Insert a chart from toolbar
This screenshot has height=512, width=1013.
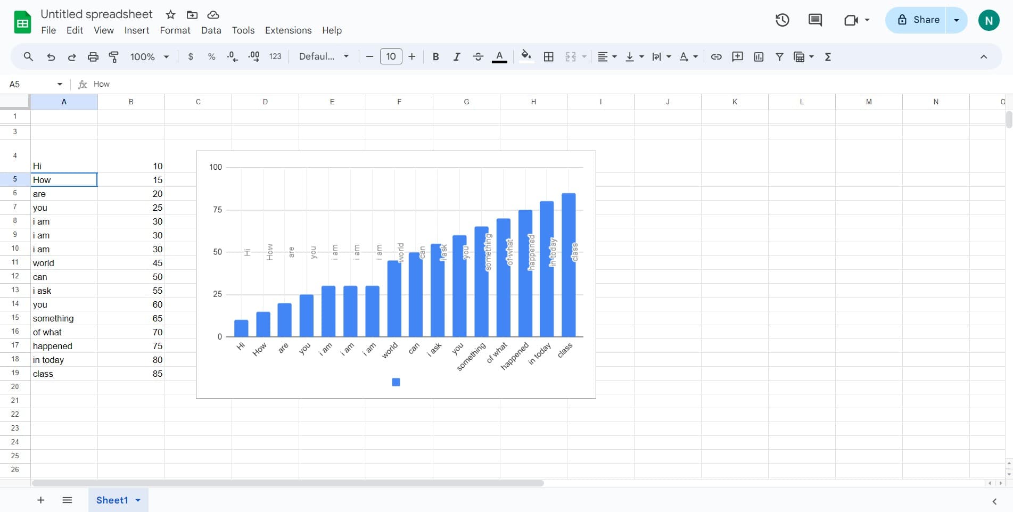[x=759, y=56]
